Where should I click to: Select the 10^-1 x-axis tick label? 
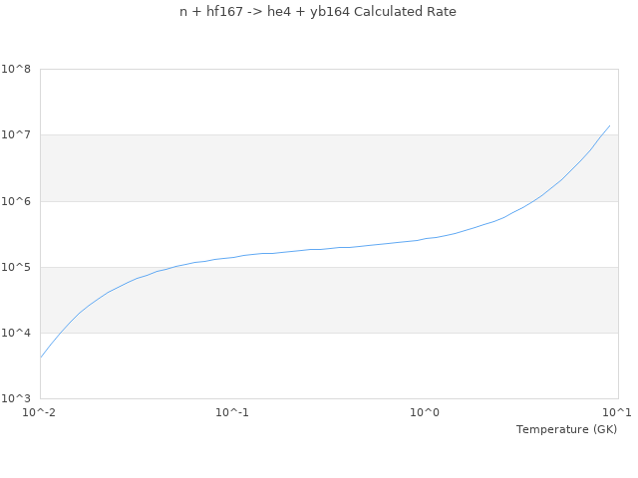click(x=232, y=412)
